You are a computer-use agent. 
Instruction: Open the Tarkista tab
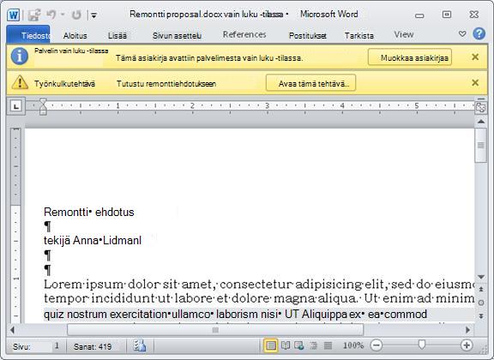point(359,36)
